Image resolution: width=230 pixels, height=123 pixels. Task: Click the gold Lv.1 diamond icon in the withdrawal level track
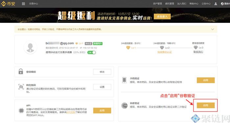coord(128,48)
